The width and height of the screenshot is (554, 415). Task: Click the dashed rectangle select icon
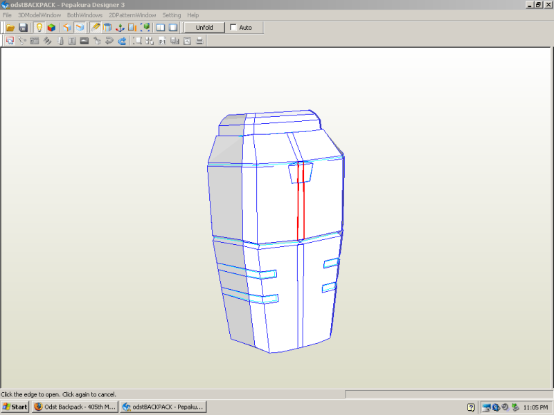click(137, 41)
